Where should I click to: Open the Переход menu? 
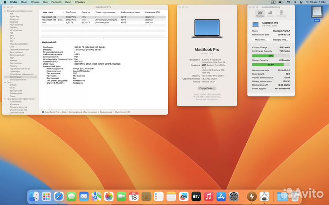coord(57,2)
